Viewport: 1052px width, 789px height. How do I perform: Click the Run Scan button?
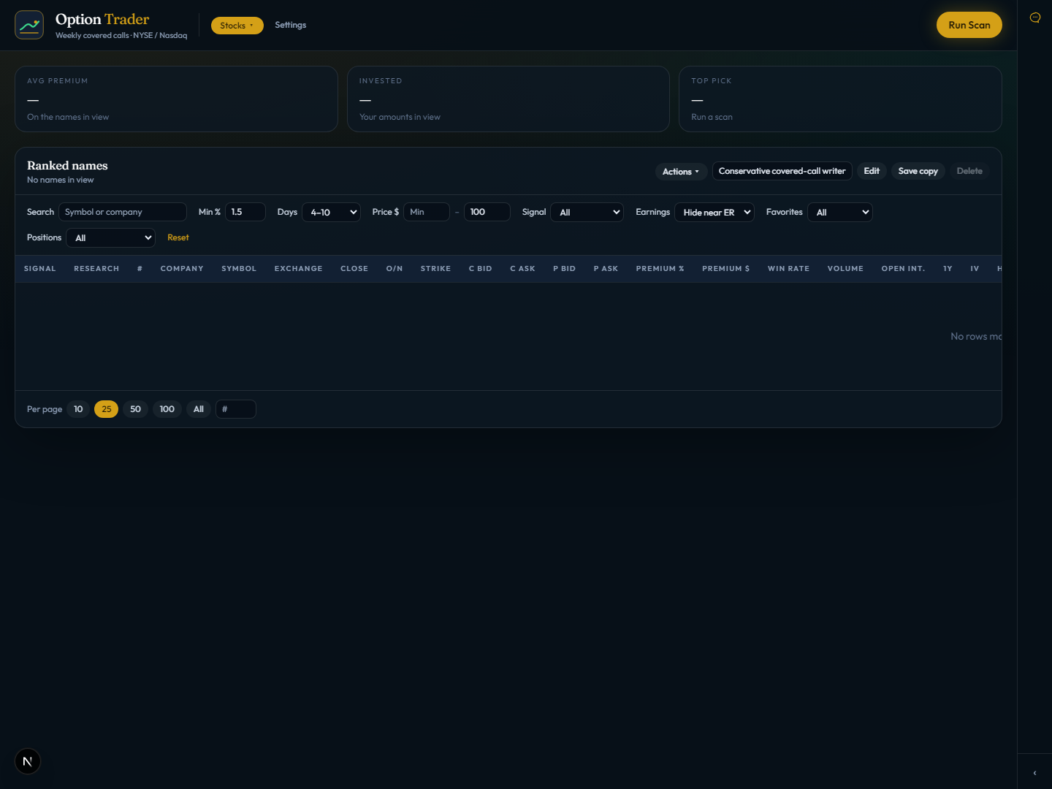tap(969, 25)
